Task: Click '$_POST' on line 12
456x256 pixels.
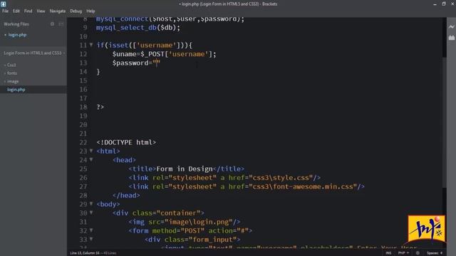Action: coord(152,54)
